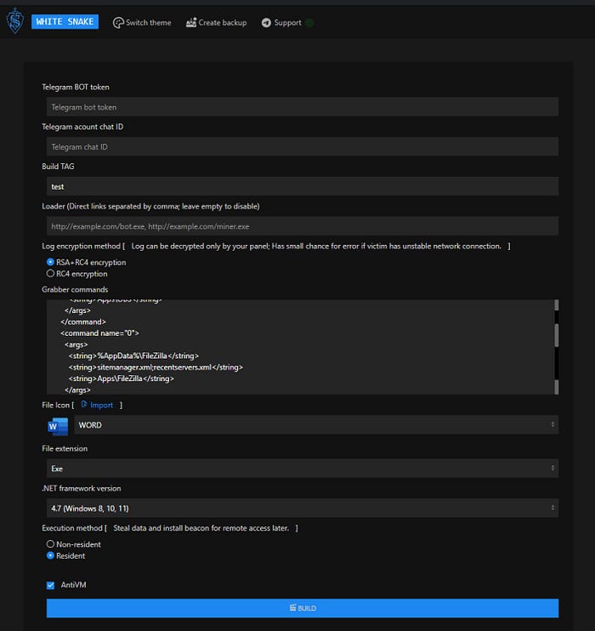This screenshot has width=595, height=631.
Task: Open the WORD file icon dropdown
Action: [x=316, y=425]
